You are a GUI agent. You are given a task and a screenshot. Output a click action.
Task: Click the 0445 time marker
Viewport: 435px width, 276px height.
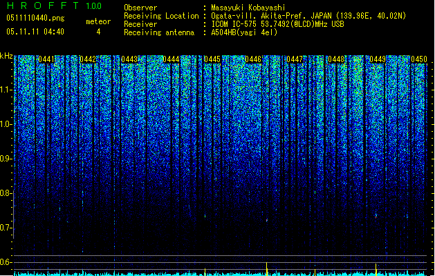pos(212,59)
